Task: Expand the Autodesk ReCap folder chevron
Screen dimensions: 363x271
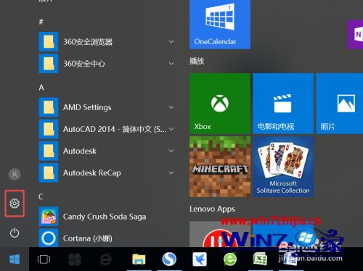Action: [171, 172]
